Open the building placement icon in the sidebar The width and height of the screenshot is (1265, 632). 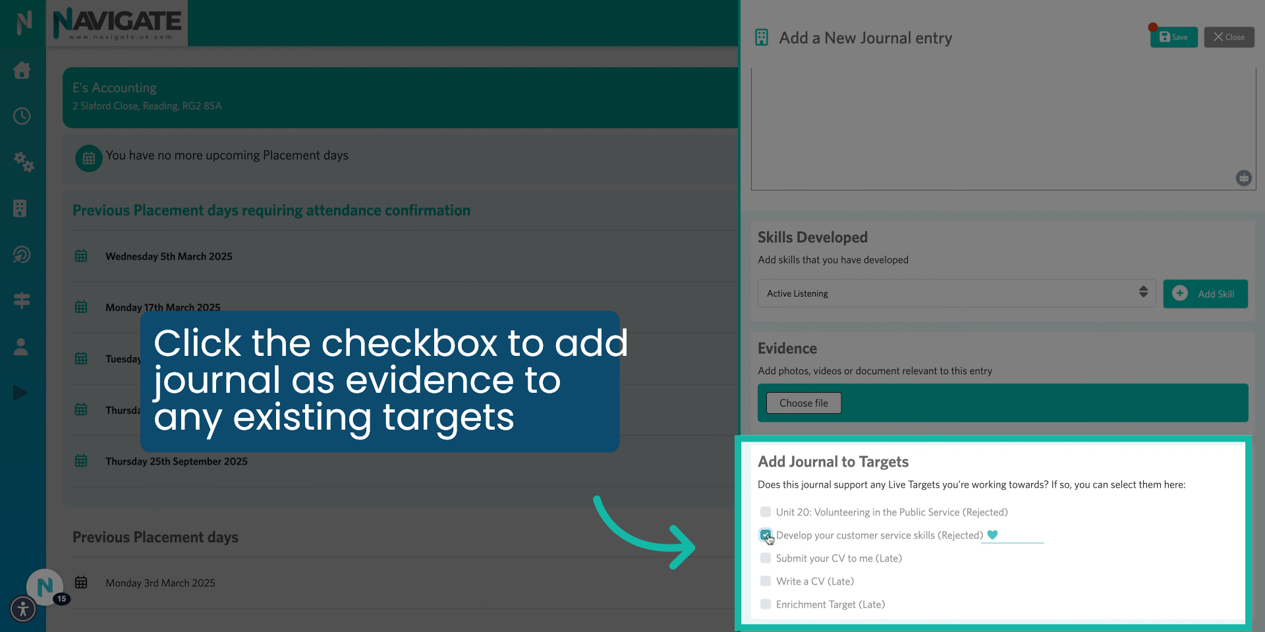tap(22, 208)
